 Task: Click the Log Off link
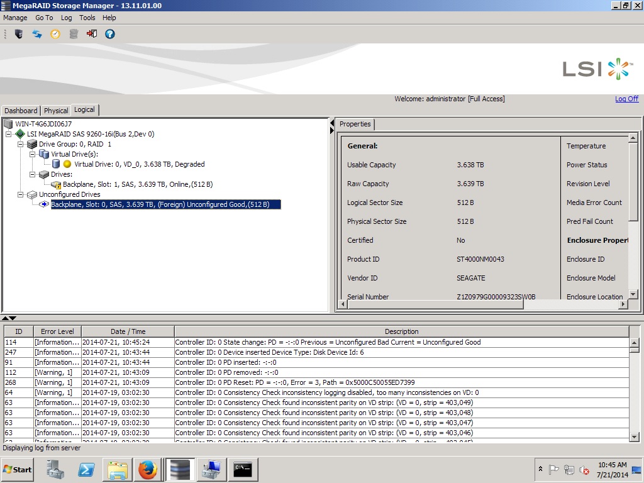click(x=626, y=99)
